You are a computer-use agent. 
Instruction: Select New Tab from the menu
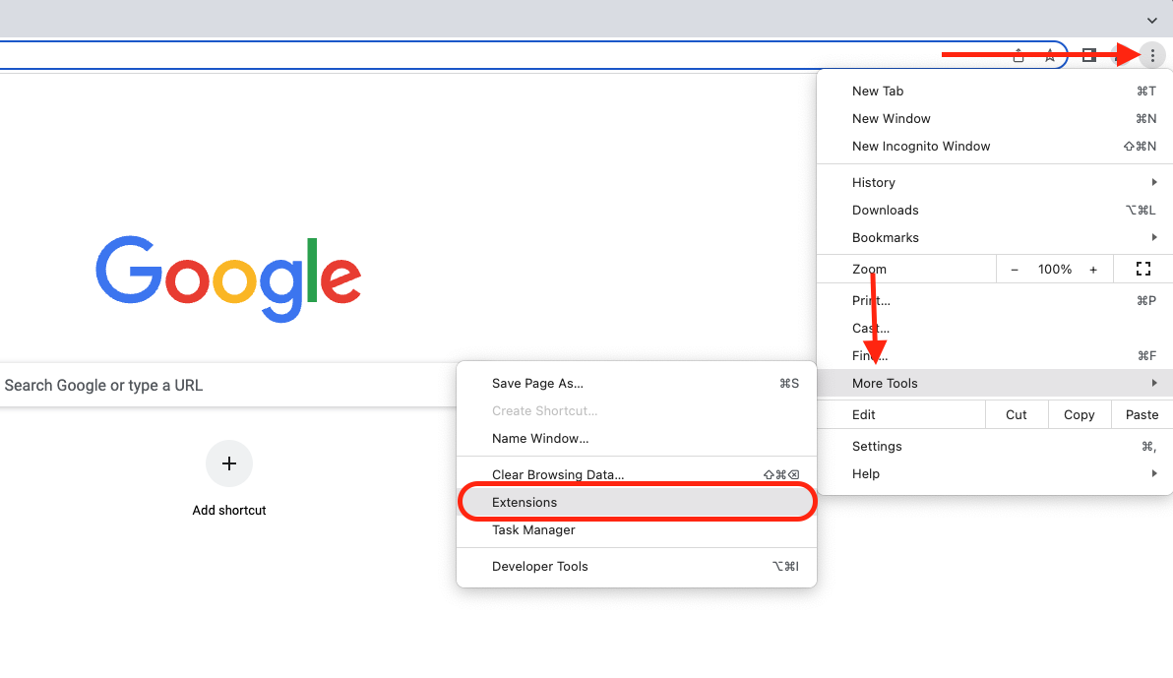point(994,92)
